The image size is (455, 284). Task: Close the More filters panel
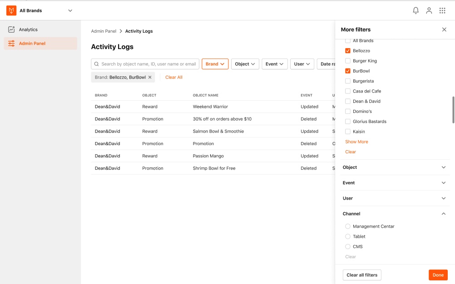[x=444, y=29]
